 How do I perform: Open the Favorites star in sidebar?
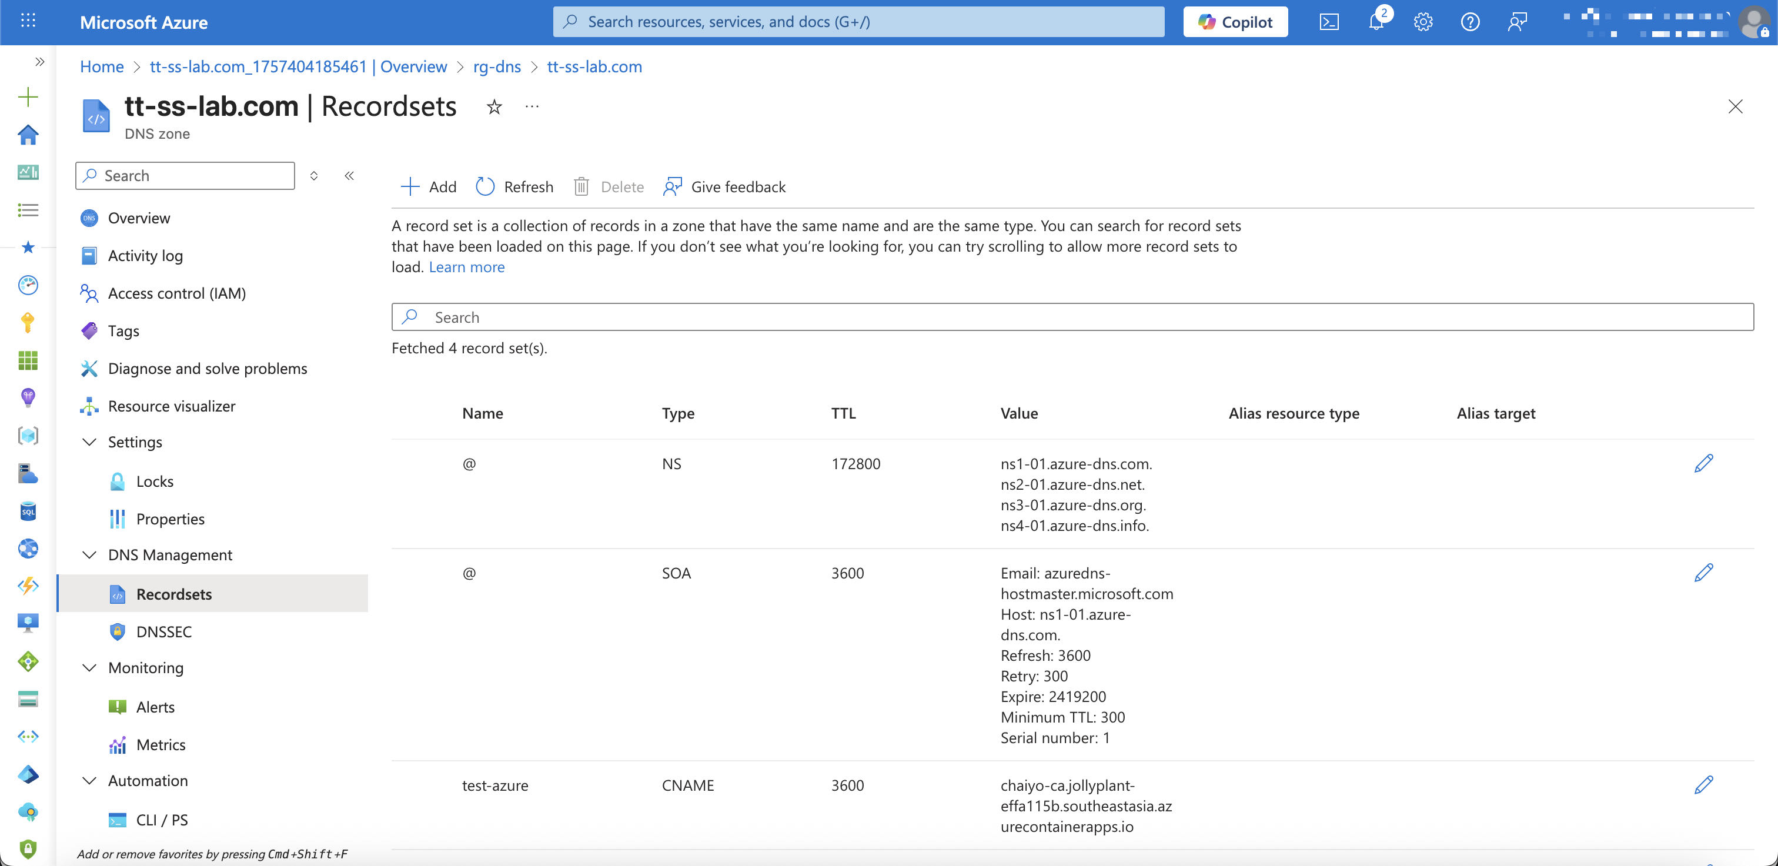click(x=28, y=247)
